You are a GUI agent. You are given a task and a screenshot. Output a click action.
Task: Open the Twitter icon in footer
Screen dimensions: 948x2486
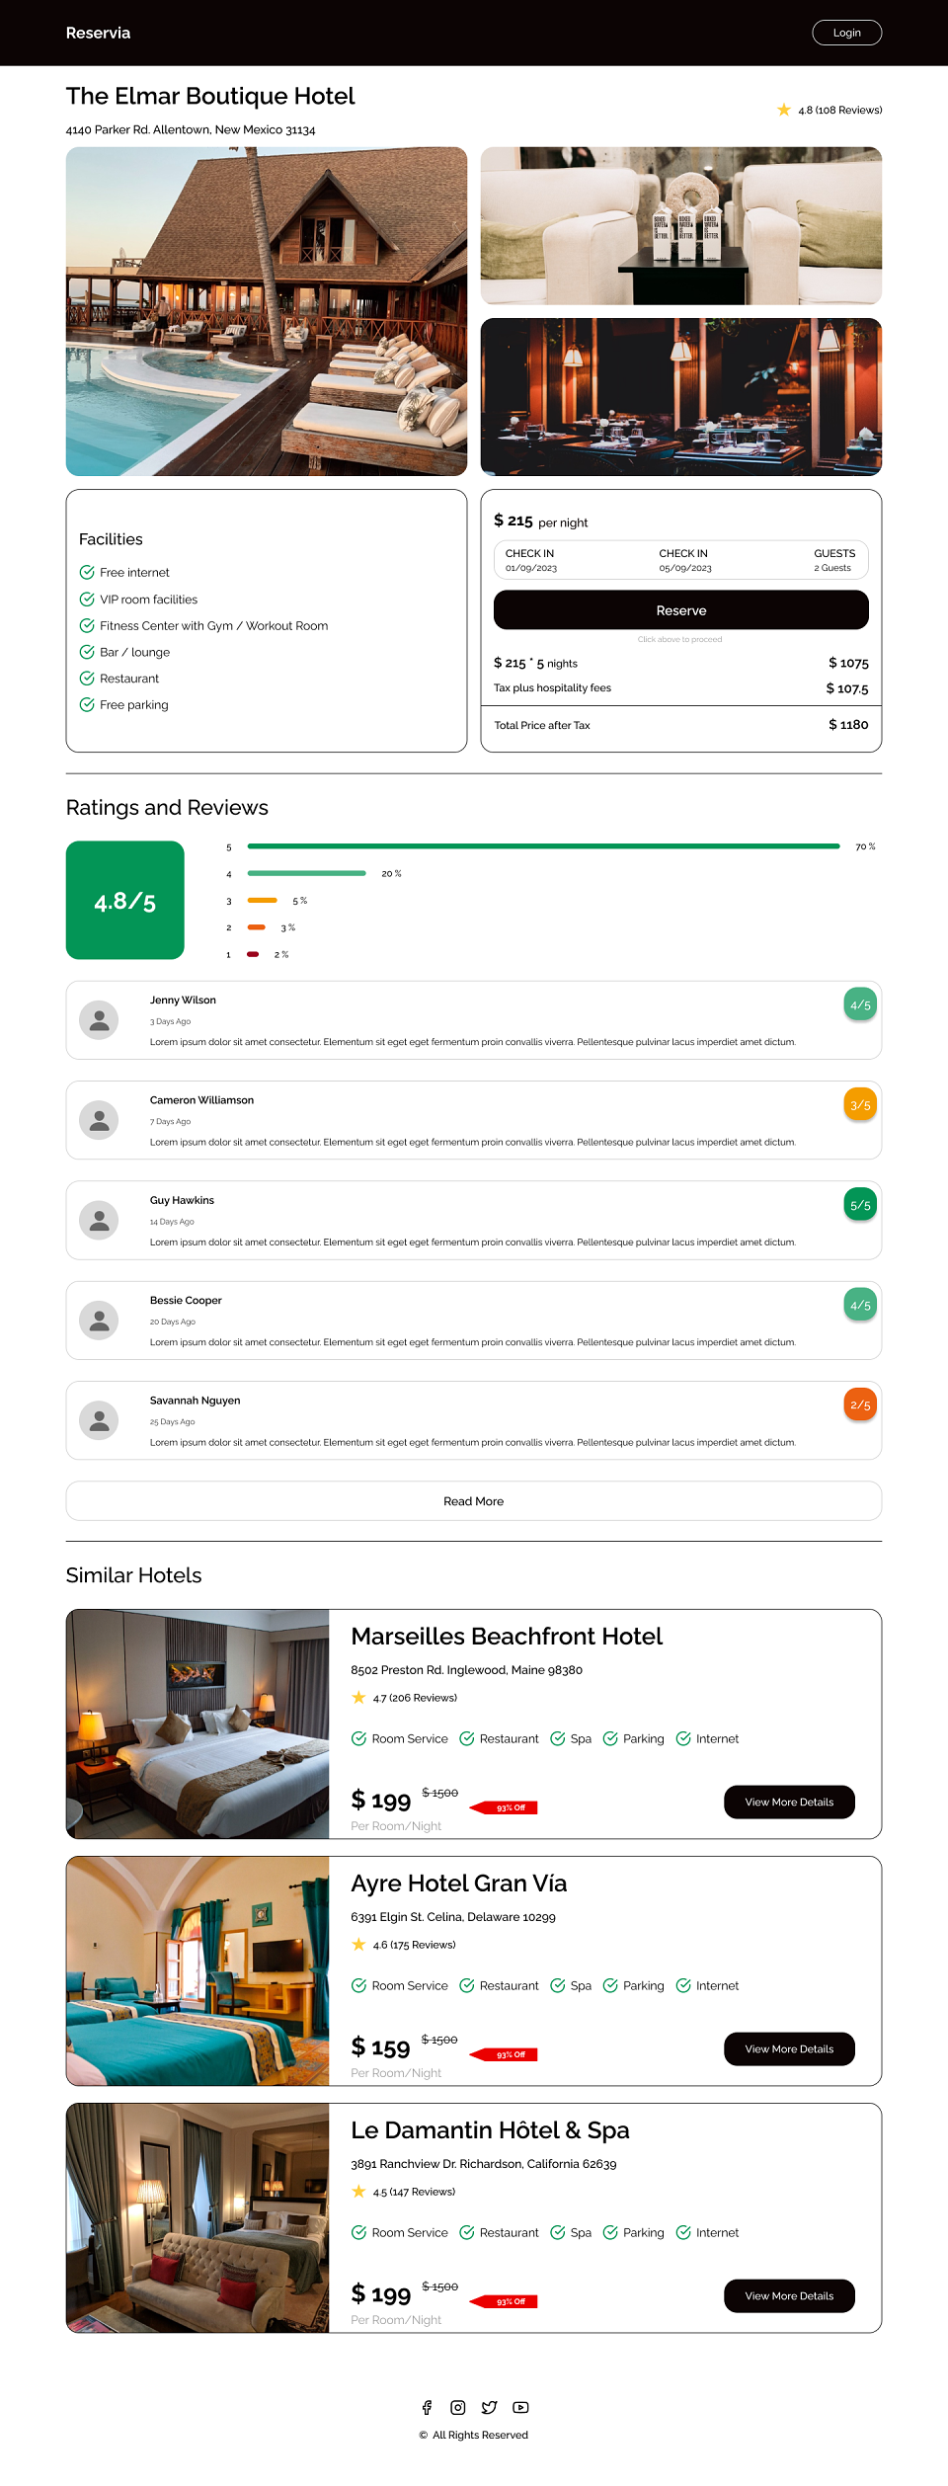(490, 2407)
